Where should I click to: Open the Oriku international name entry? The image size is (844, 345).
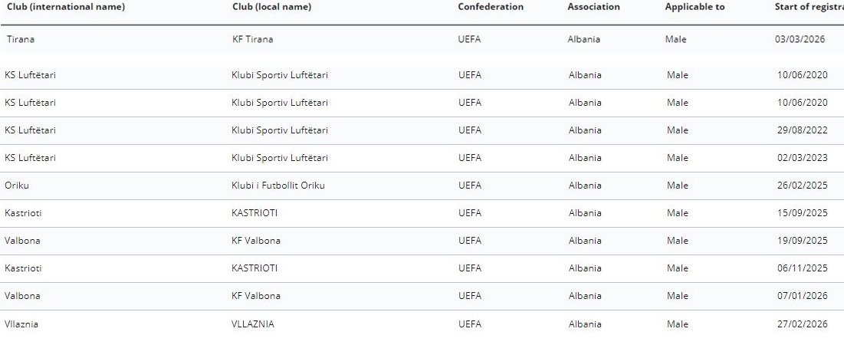click(17, 186)
